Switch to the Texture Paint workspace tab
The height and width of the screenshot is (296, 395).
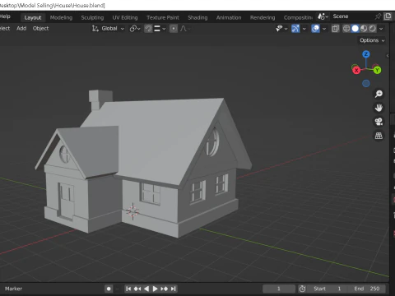(x=163, y=17)
